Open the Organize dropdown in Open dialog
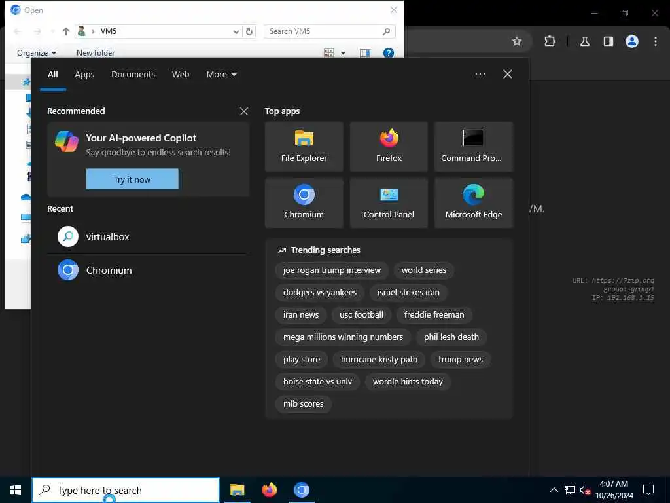Screen dimensions: 670x503 37,52
